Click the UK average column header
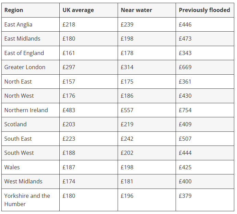 pyautogui.click(x=78, y=10)
